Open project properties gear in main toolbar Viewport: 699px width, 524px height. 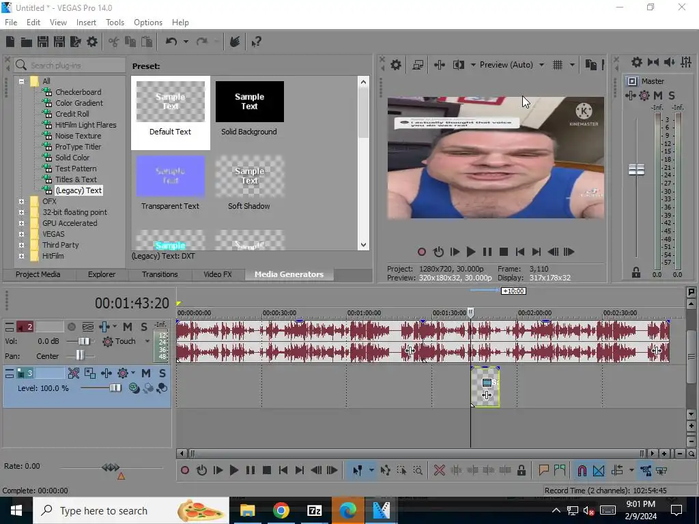(x=92, y=42)
